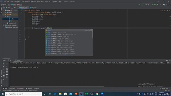Open the File menu

point(5,2)
